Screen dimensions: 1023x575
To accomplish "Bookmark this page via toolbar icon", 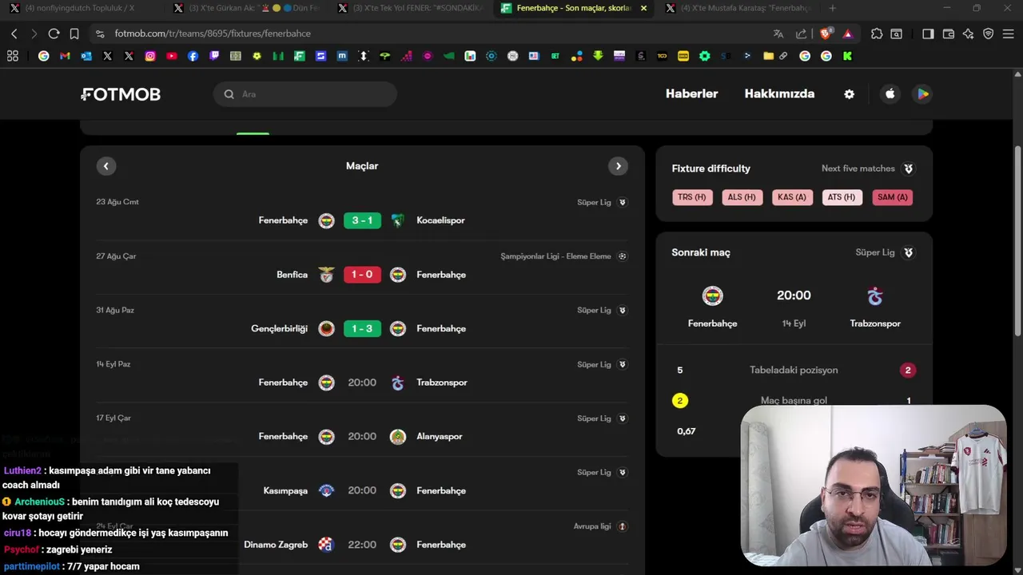I will (74, 34).
